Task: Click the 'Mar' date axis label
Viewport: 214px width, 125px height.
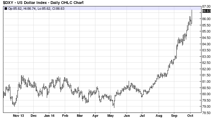Action: tap(80, 116)
